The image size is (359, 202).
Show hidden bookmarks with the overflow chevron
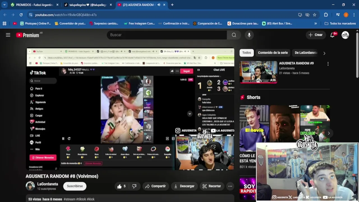point(316,23)
